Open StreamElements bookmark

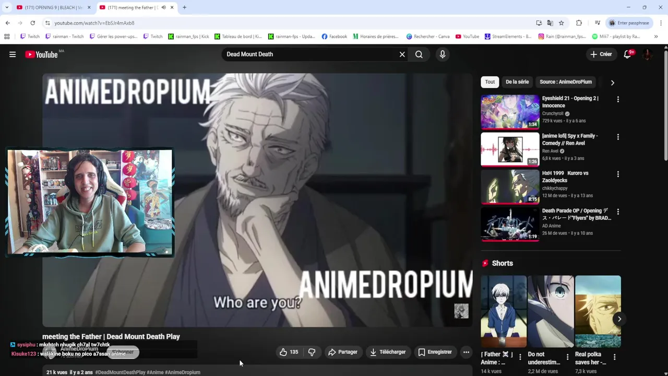[508, 37]
